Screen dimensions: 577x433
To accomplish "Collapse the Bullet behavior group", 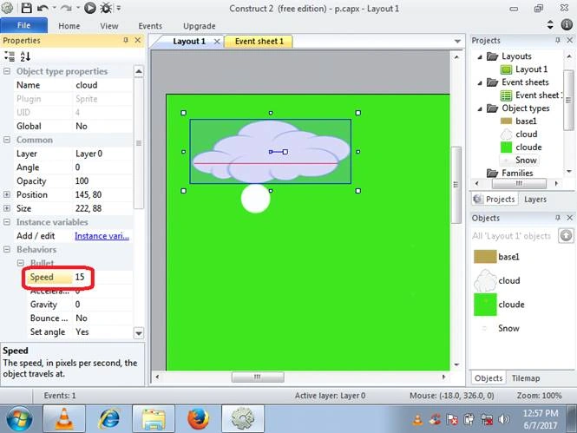I will 21,263.
